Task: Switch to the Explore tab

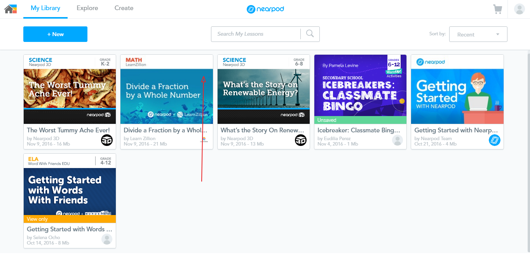Action: pos(87,8)
